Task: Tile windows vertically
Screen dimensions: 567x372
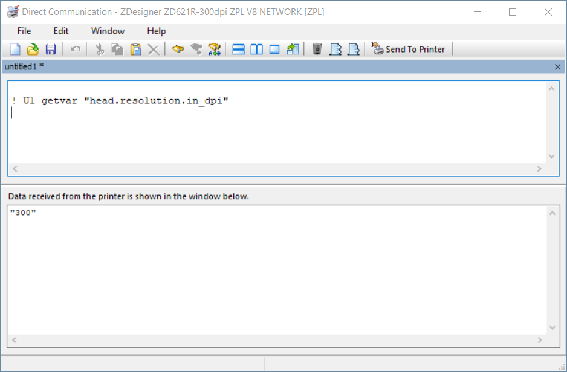Action: click(x=256, y=49)
